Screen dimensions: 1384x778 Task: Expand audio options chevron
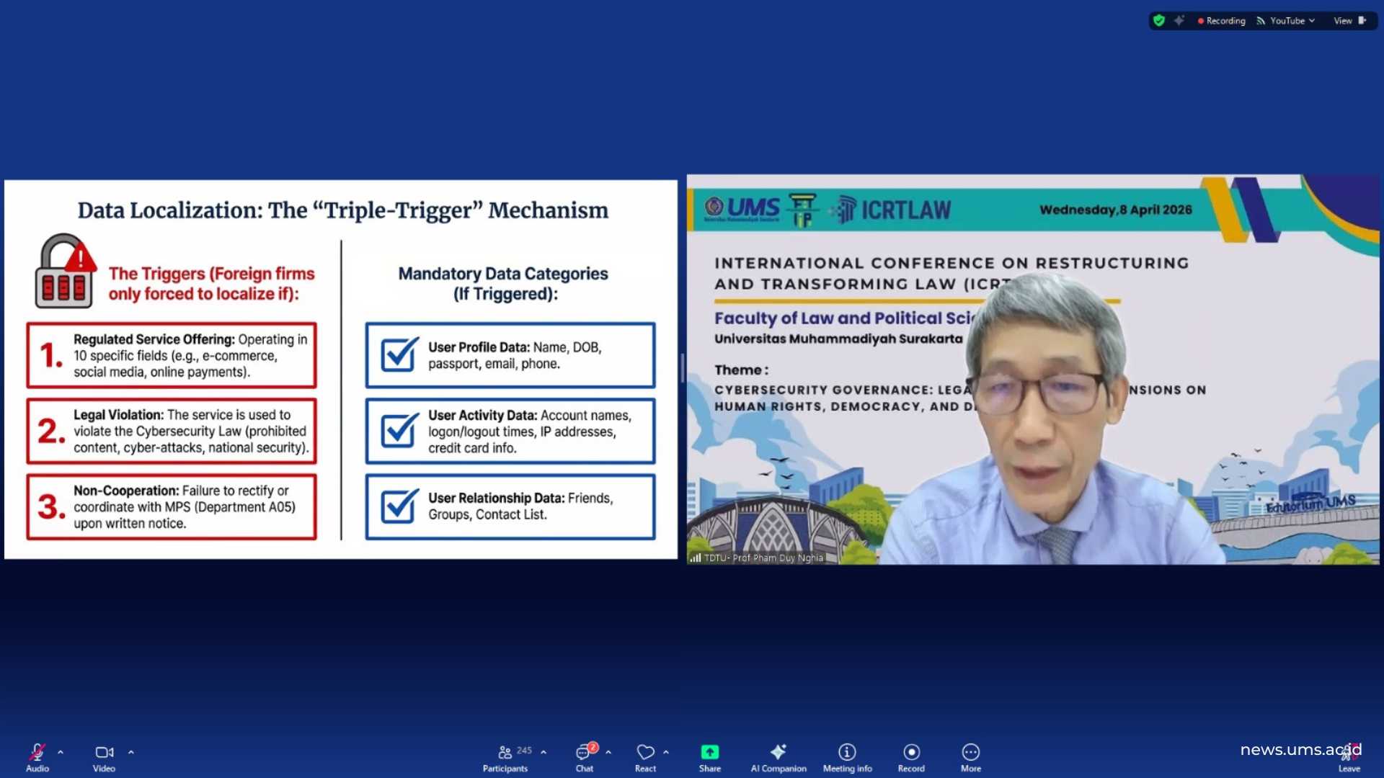(x=61, y=752)
